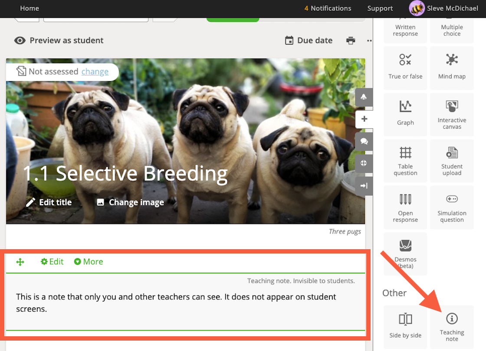This screenshot has height=351, width=486.
Task: Set the Due date
Action: point(309,41)
